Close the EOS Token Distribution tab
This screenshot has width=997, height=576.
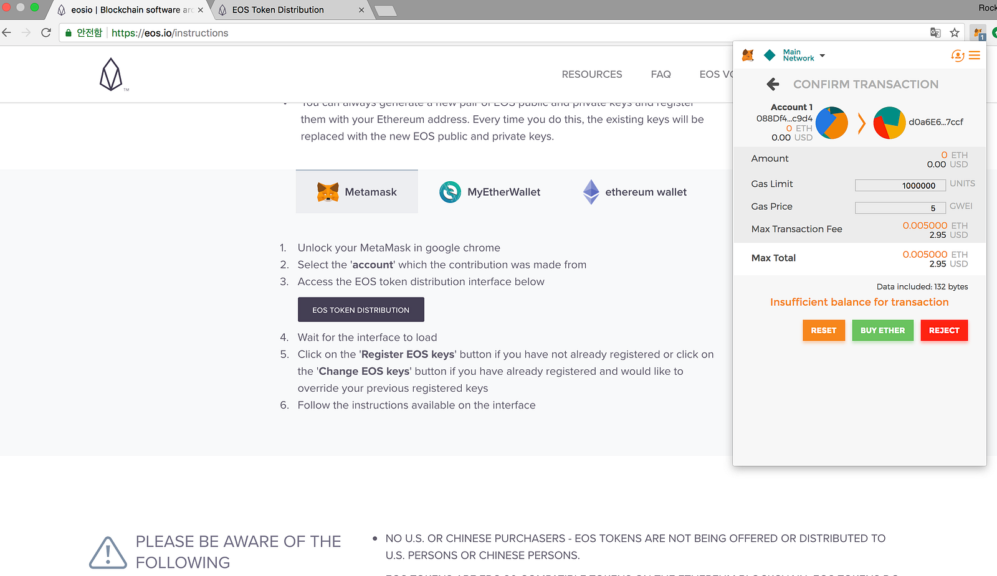(361, 10)
